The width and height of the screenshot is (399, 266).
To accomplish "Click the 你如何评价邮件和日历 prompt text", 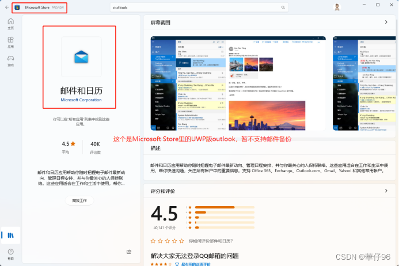I will pyautogui.click(x=211, y=241).
